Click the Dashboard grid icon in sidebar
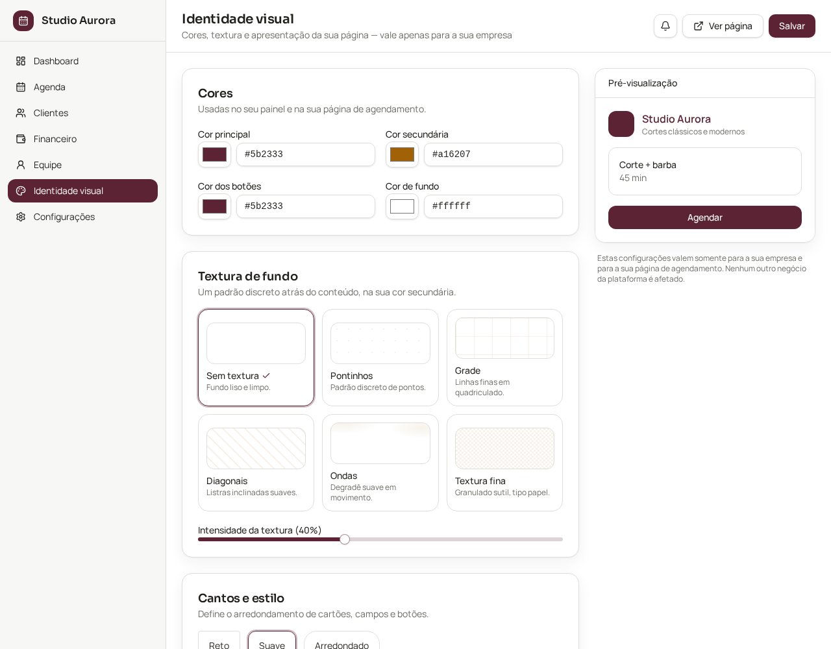 click(21, 61)
